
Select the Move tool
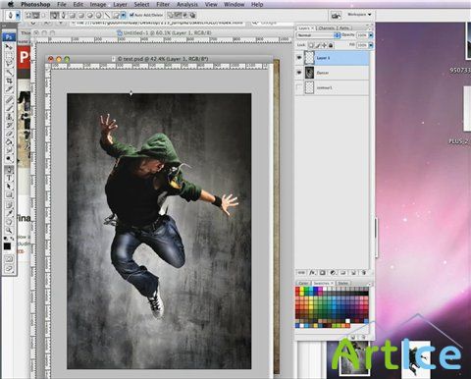9,47
